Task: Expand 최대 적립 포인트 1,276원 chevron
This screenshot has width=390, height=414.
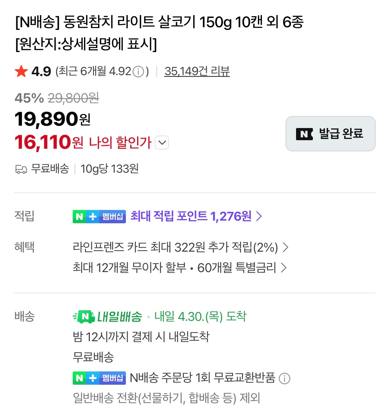Action: (259, 216)
